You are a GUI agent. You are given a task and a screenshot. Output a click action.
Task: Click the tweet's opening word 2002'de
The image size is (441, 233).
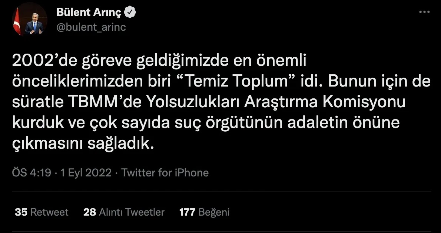coord(45,61)
